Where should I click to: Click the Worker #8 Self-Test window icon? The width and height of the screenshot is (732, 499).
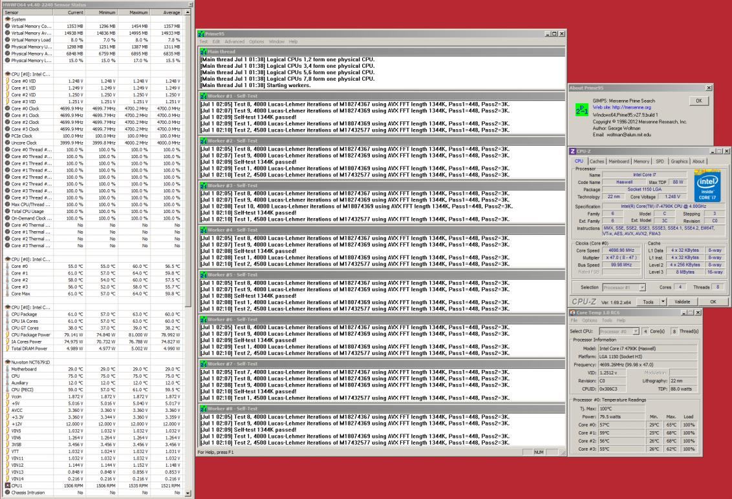(204, 408)
